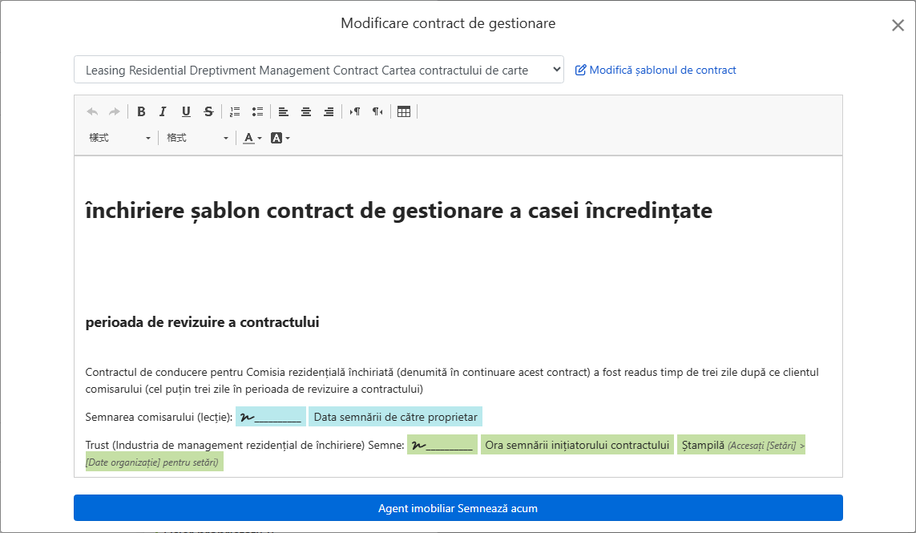Screen dimensions: 916x533
Task: Insert a bulleted list
Action: point(257,111)
